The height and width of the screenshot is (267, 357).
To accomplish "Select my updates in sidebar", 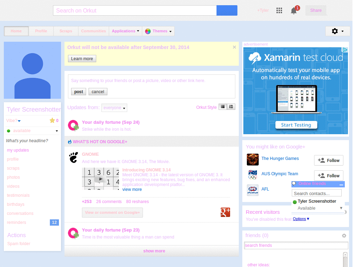I will click(x=18, y=150).
